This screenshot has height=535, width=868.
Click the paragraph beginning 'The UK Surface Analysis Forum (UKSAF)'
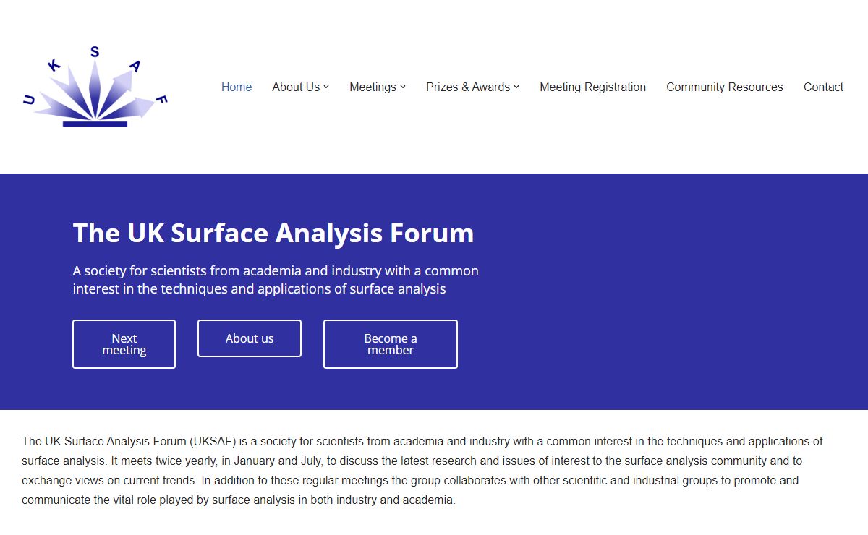point(422,471)
